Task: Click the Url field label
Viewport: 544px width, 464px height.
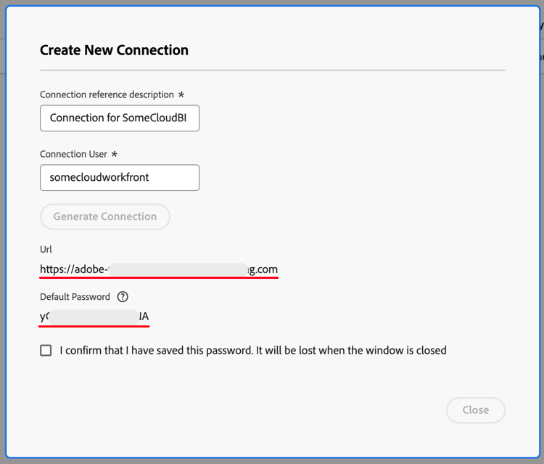Action: coord(46,249)
